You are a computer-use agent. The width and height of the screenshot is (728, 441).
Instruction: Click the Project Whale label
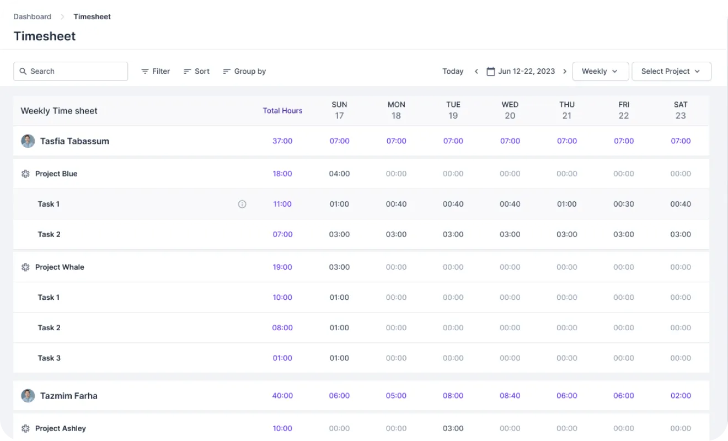[x=60, y=267]
